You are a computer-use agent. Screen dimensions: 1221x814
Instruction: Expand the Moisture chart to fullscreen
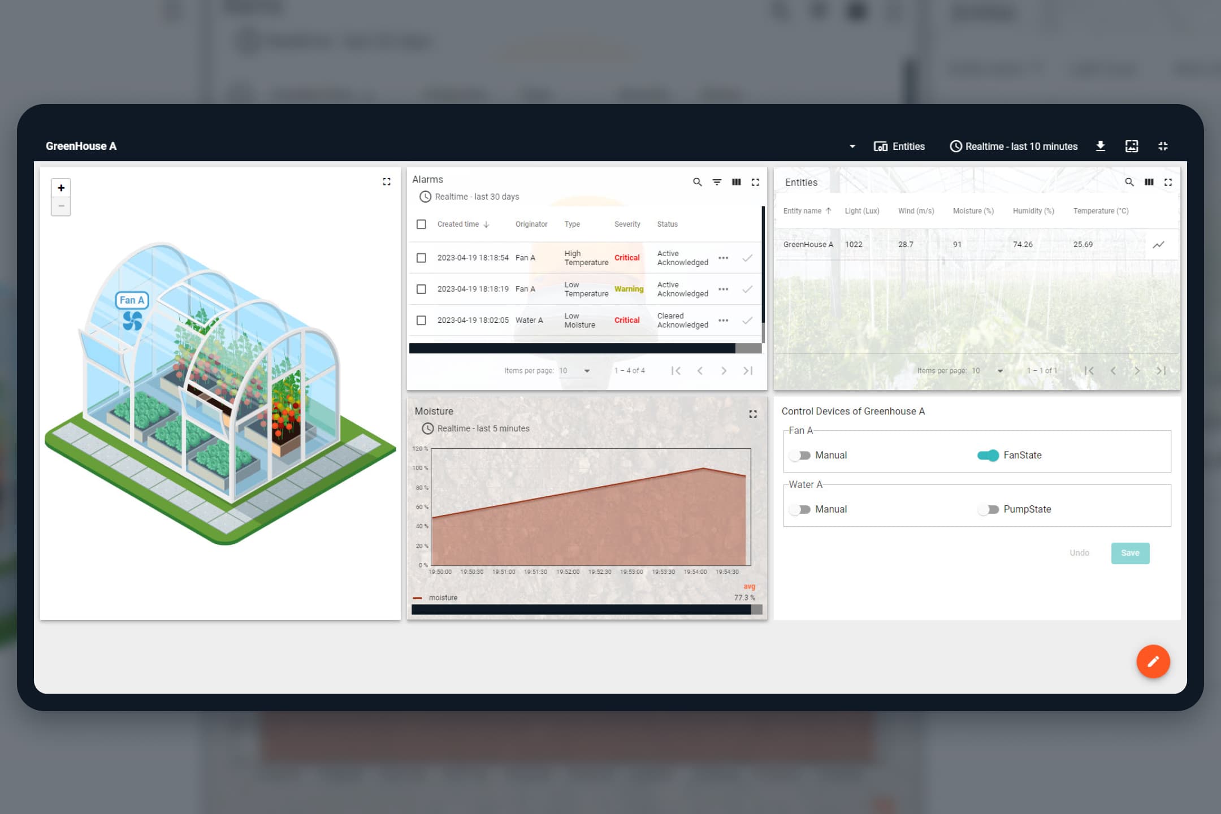[753, 414]
